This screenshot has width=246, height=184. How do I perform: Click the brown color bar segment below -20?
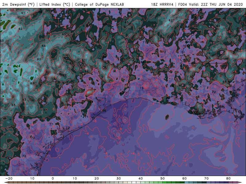click(x=11, y=182)
